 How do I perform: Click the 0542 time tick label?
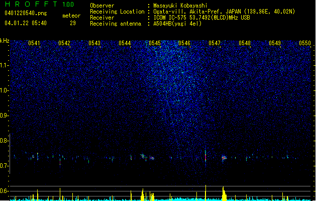(x=64, y=43)
